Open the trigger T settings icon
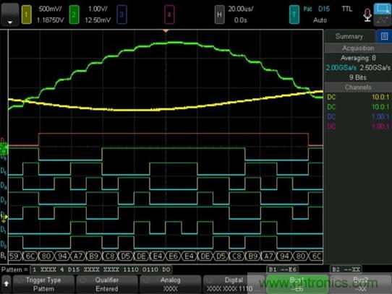 294,14
